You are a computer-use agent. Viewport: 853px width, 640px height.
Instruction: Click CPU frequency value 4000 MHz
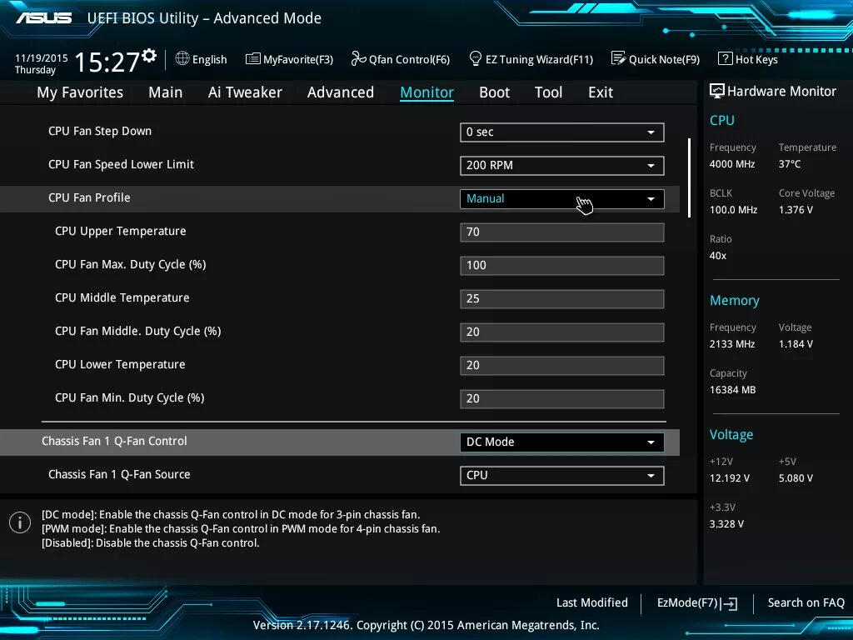[x=731, y=164]
